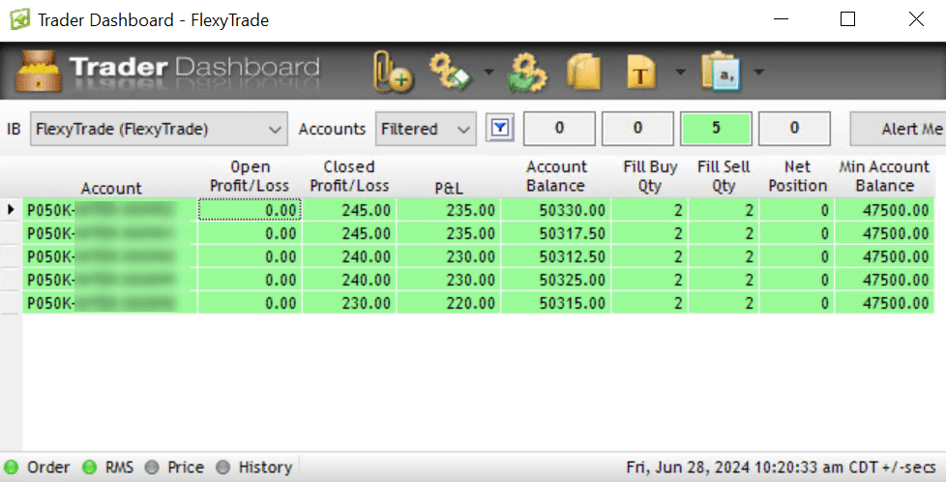Select account balance cell 50317.50
This screenshot has width=946, height=482.
[555, 233]
